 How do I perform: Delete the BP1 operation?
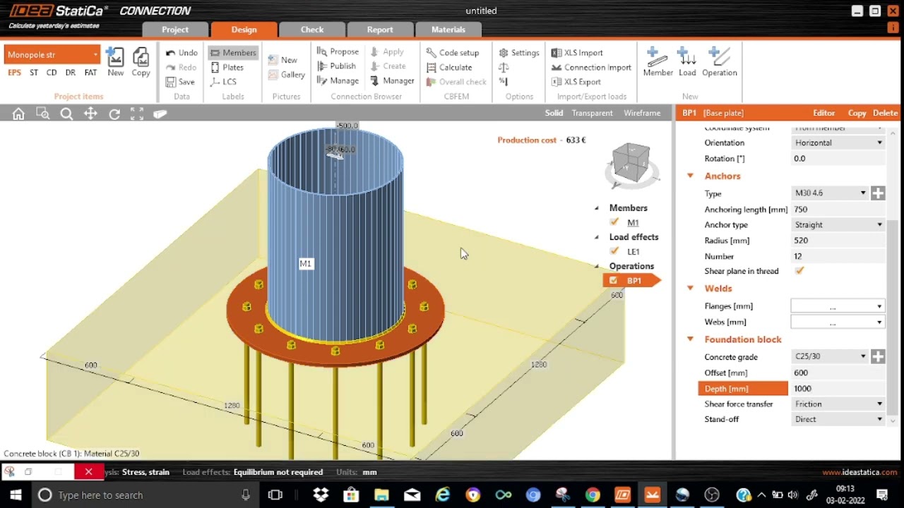(x=885, y=113)
